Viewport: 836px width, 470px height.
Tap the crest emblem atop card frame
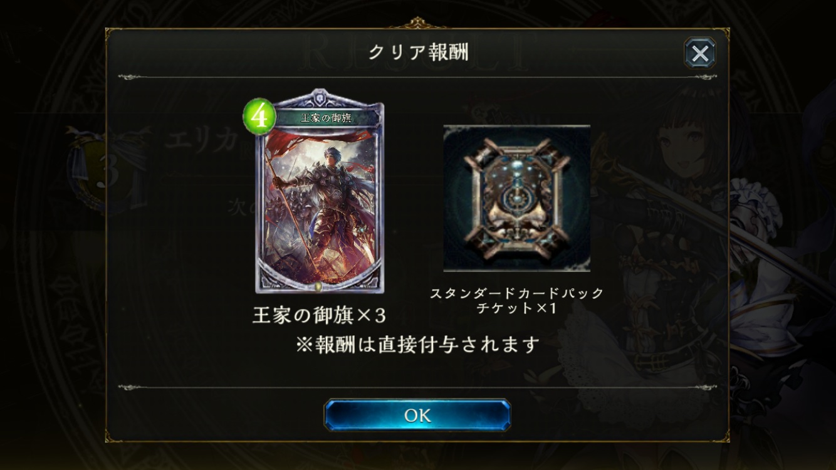pos(320,98)
